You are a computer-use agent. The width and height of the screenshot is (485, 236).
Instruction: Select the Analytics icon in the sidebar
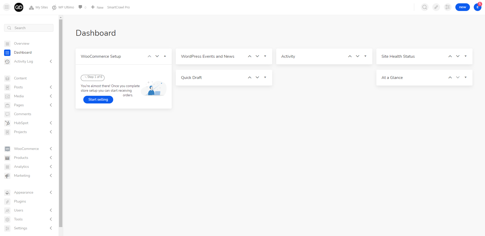click(7, 167)
